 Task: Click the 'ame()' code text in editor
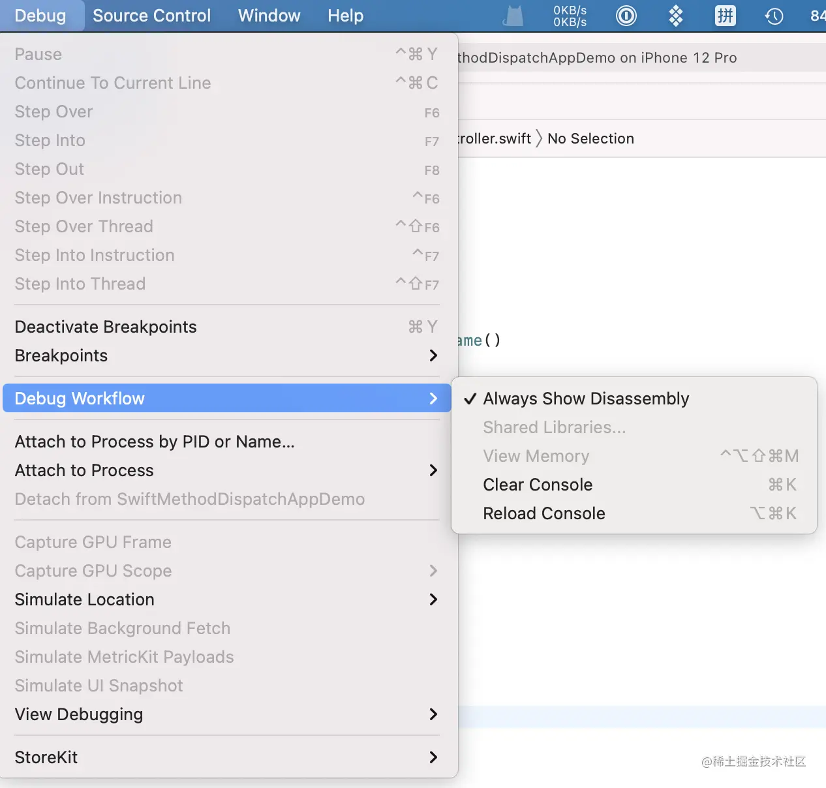(479, 340)
